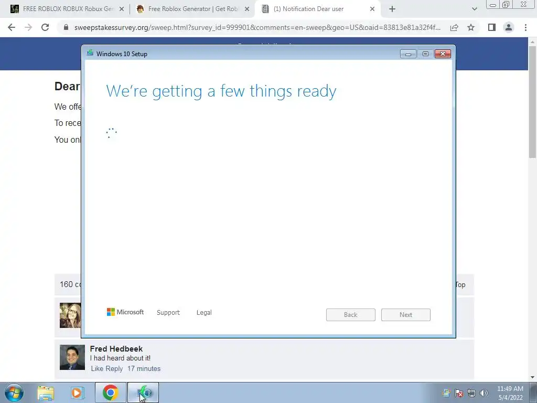The image size is (537, 403).
Task: Open the taskbar clock and date
Action: point(510,393)
